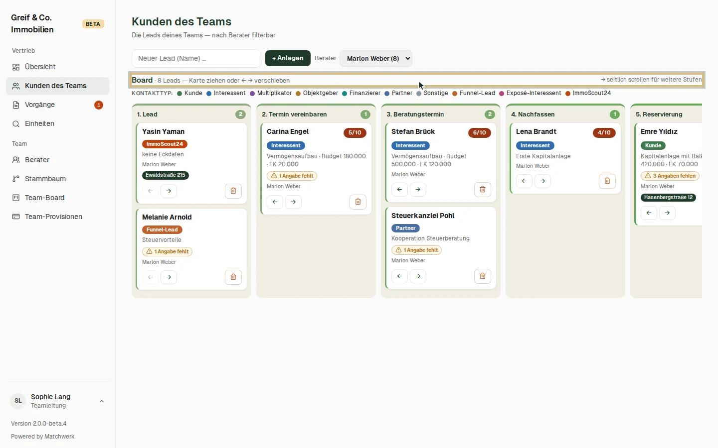Click the Anlegen button

(x=288, y=58)
